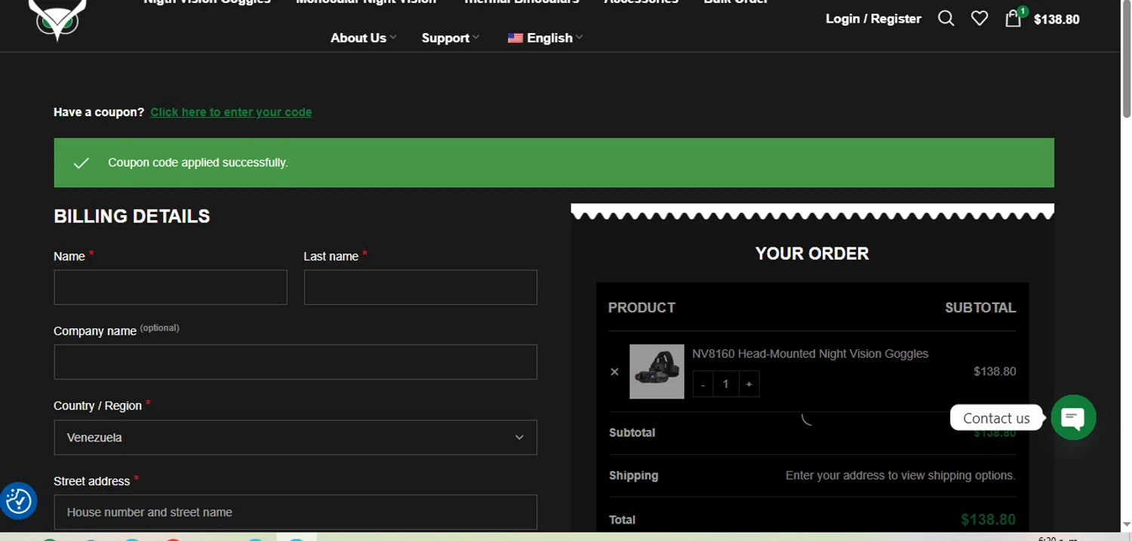Click the 'Have a coupon?' text
Screen dimensions: 1132x541
[99, 112]
